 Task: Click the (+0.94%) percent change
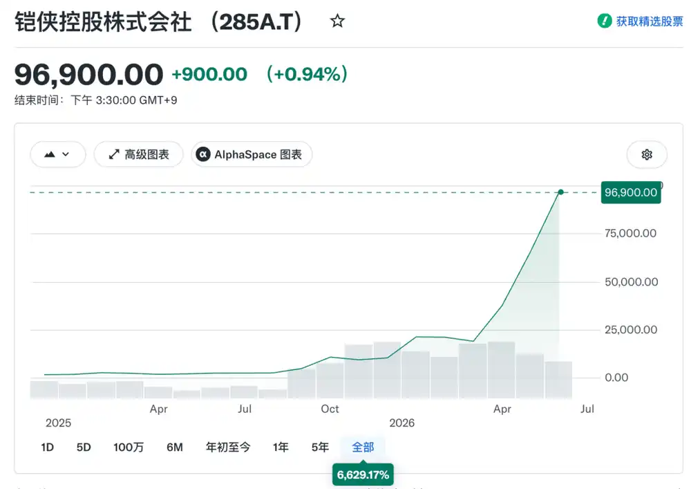[307, 74]
